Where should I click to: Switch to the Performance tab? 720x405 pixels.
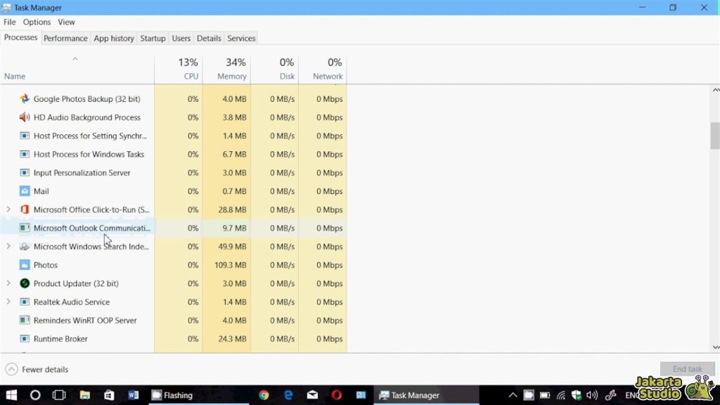pos(65,38)
